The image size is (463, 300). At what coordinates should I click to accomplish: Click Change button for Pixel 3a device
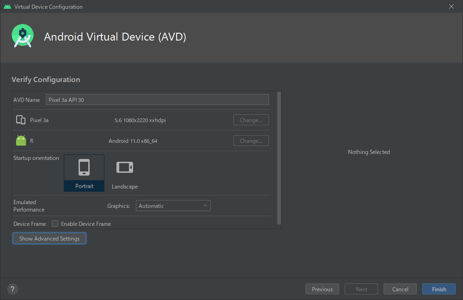(x=251, y=120)
